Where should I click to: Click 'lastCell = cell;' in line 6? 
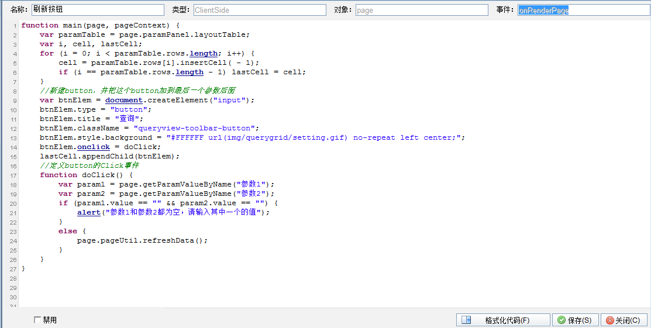click(268, 72)
